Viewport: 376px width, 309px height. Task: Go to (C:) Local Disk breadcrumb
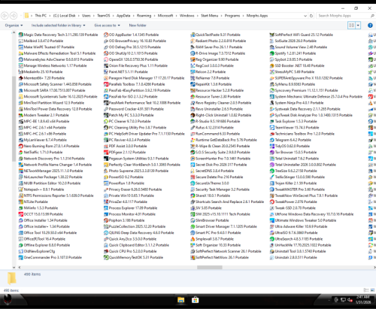[x=64, y=16]
